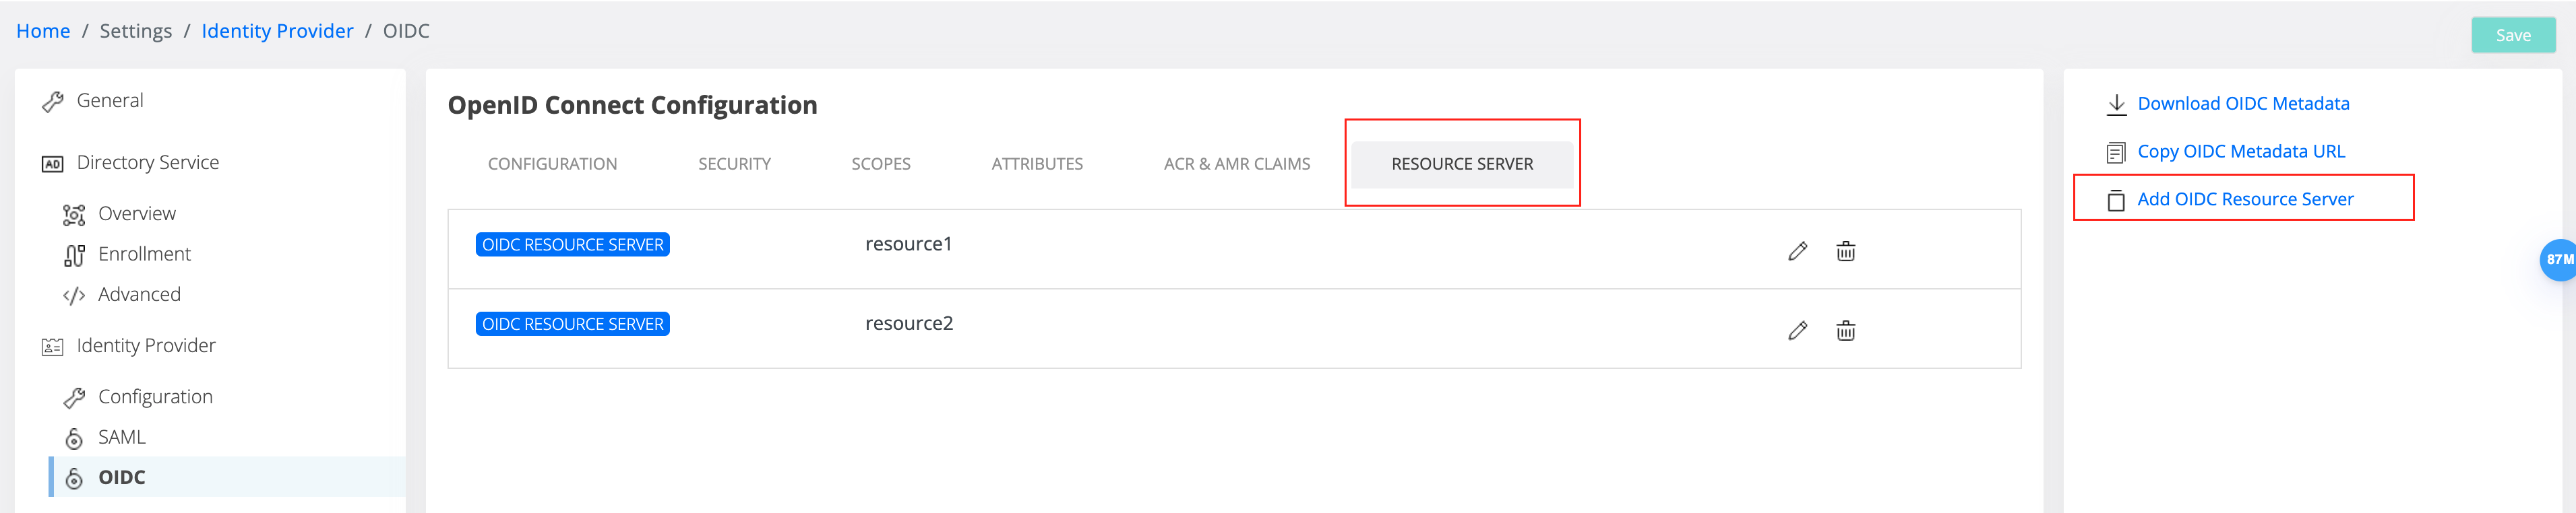This screenshot has height=513, width=2576.
Task: Click the copy icon beside OIDC Metadata URL
Action: point(2116,153)
